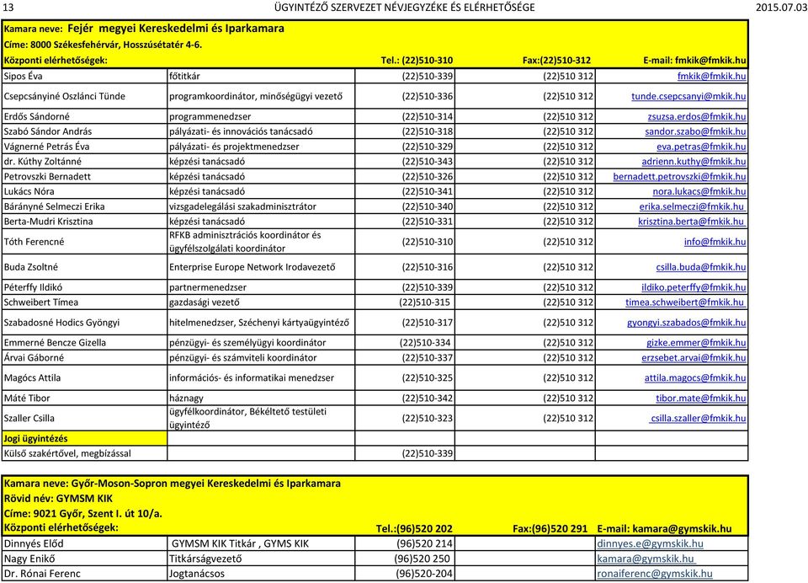Click the yellow Jogi ügyintézés heading cell
The image size is (808, 583).
pos(84,439)
